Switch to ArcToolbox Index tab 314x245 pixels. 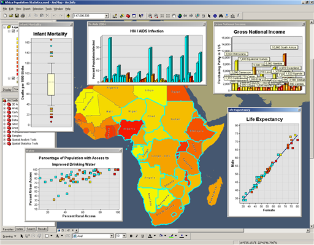pyautogui.click(x=20, y=229)
